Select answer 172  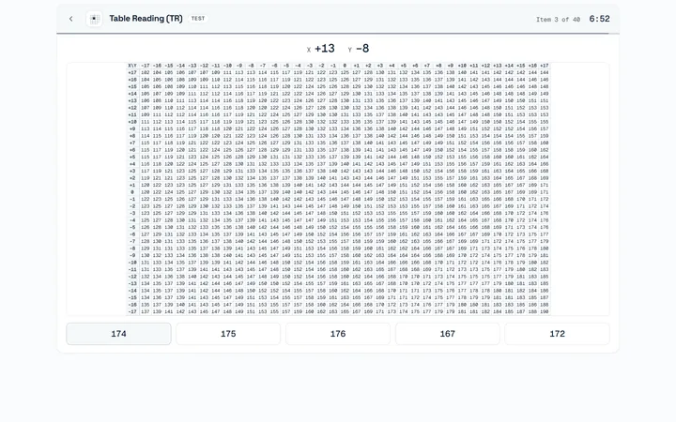click(557, 334)
